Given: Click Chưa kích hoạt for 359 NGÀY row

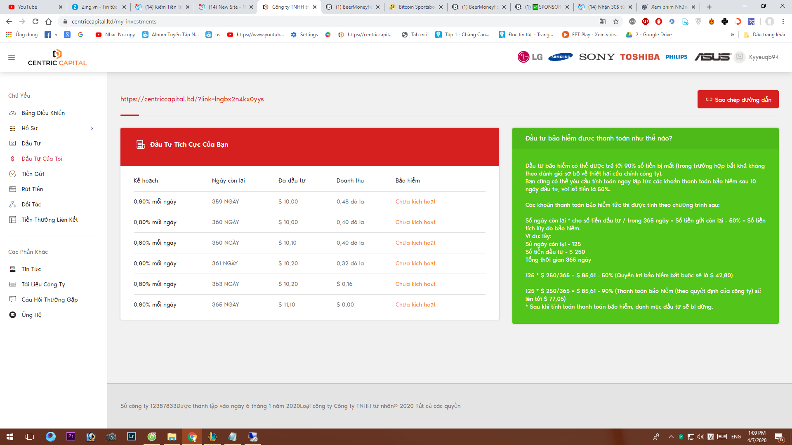Looking at the screenshot, I should pyautogui.click(x=415, y=201).
